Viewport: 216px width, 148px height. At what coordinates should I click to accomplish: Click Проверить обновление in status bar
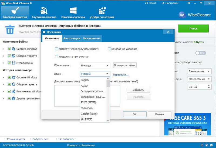pos(81,145)
